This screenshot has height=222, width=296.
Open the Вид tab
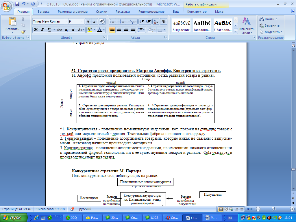pos(176,12)
